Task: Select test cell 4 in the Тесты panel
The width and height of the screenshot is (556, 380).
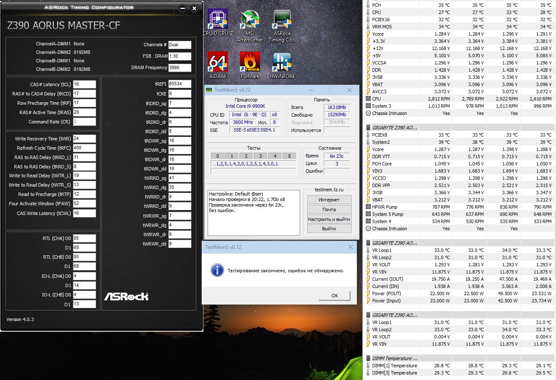Action: pos(275,156)
